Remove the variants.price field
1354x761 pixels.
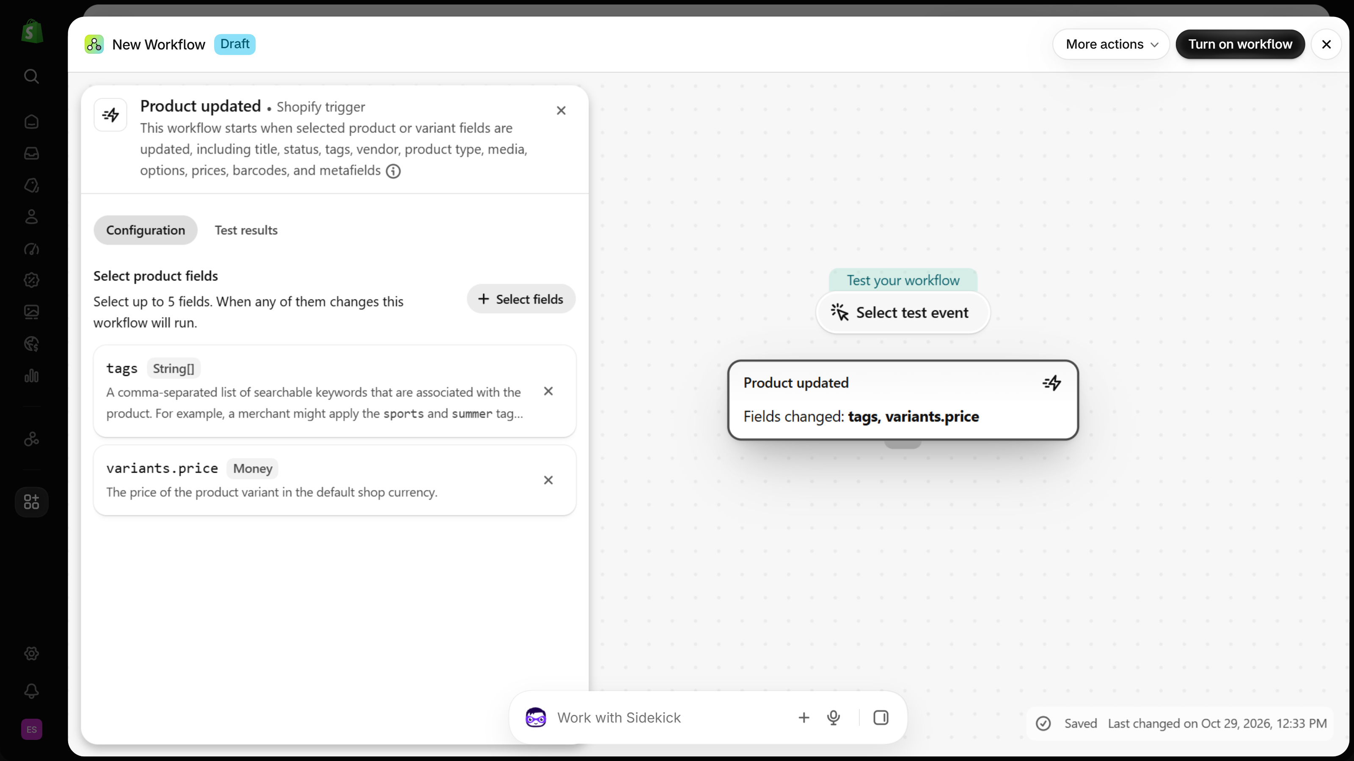tap(548, 480)
